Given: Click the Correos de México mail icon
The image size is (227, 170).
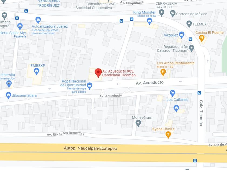Looking at the screenshot, I should pyautogui.click(x=173, y=13).
